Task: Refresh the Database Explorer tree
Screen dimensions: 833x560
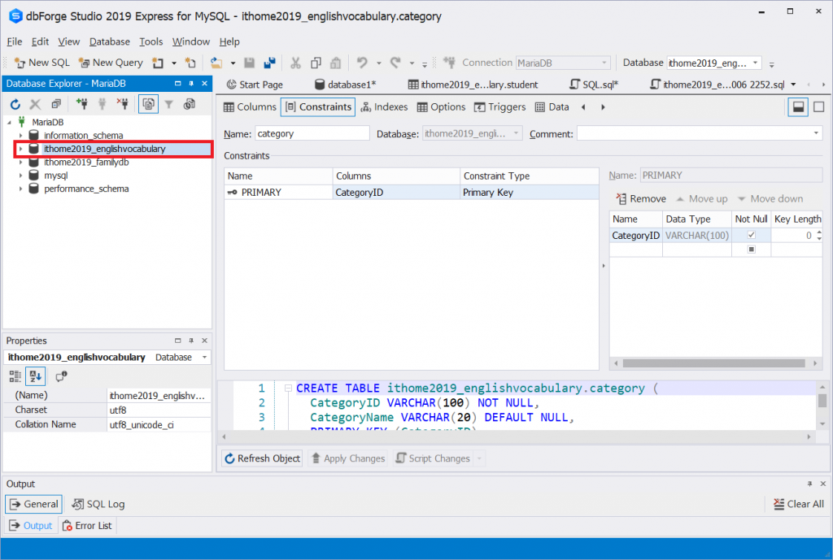Action: tap(15, 105)
